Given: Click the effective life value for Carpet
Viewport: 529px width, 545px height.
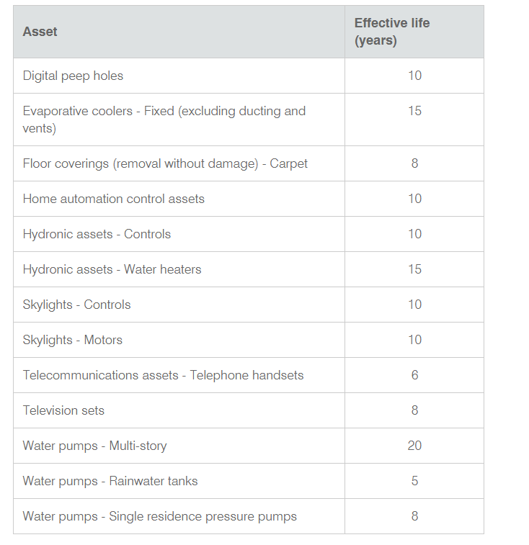Looking at the screenshot, I should [414, 163].
